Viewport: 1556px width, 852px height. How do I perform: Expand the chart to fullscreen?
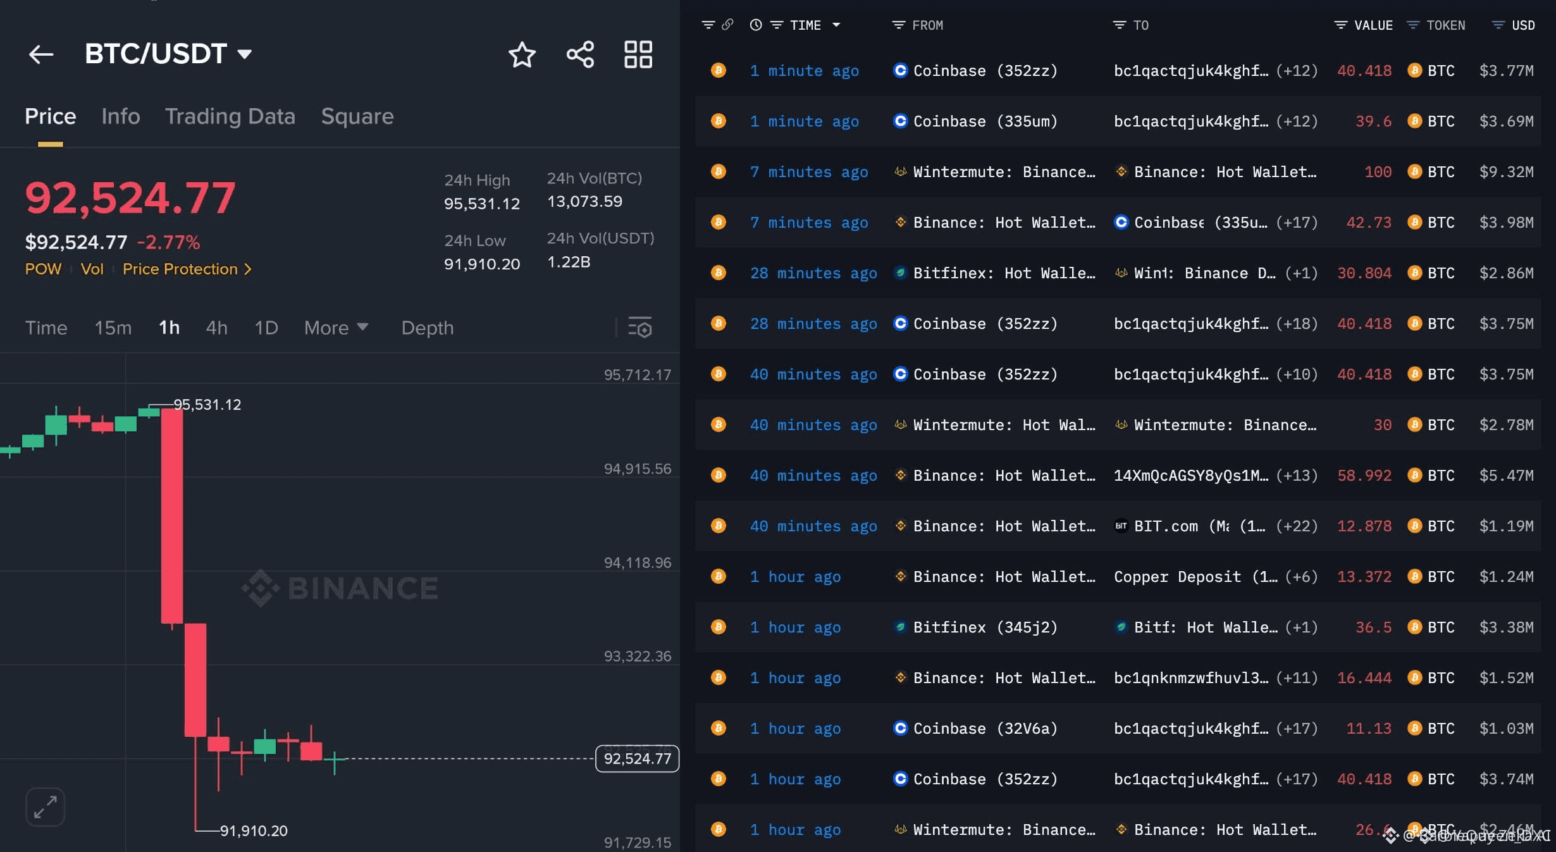click(x=45, y=807)
